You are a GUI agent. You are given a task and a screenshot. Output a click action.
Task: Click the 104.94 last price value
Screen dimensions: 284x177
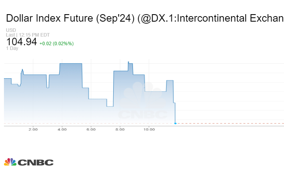tap(21, 42)
